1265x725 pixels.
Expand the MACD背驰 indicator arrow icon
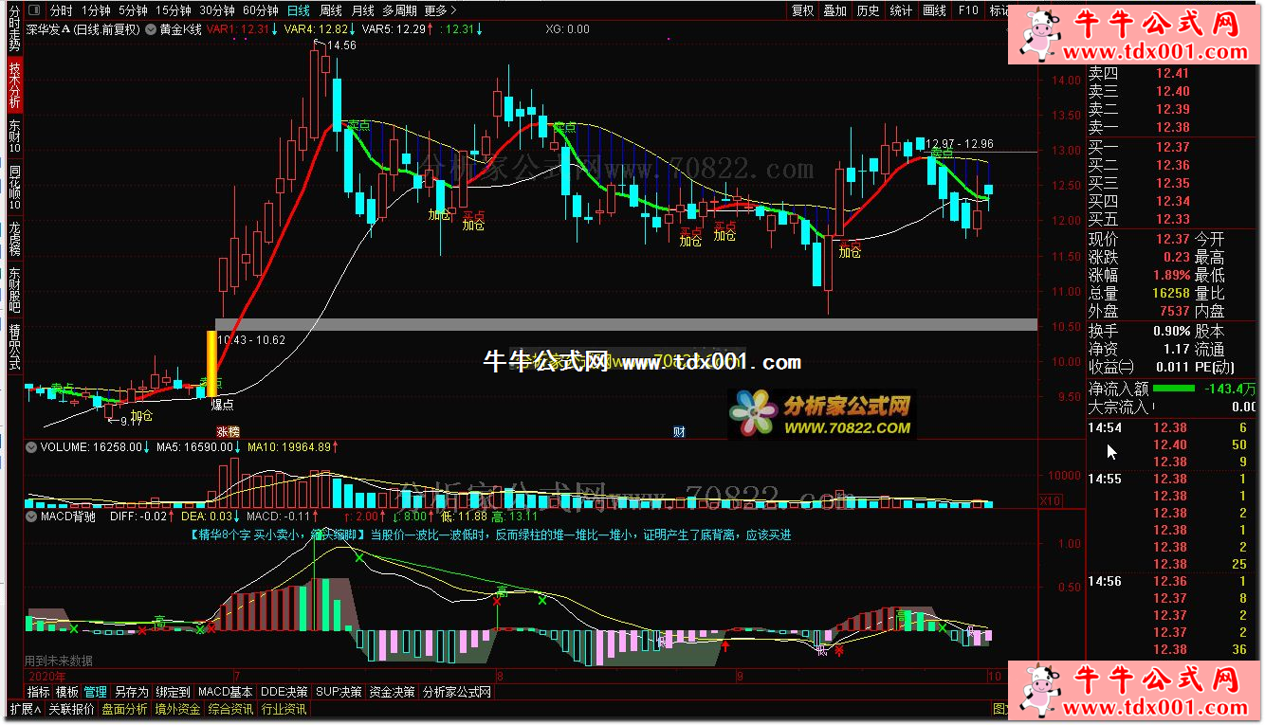[31, 517]
